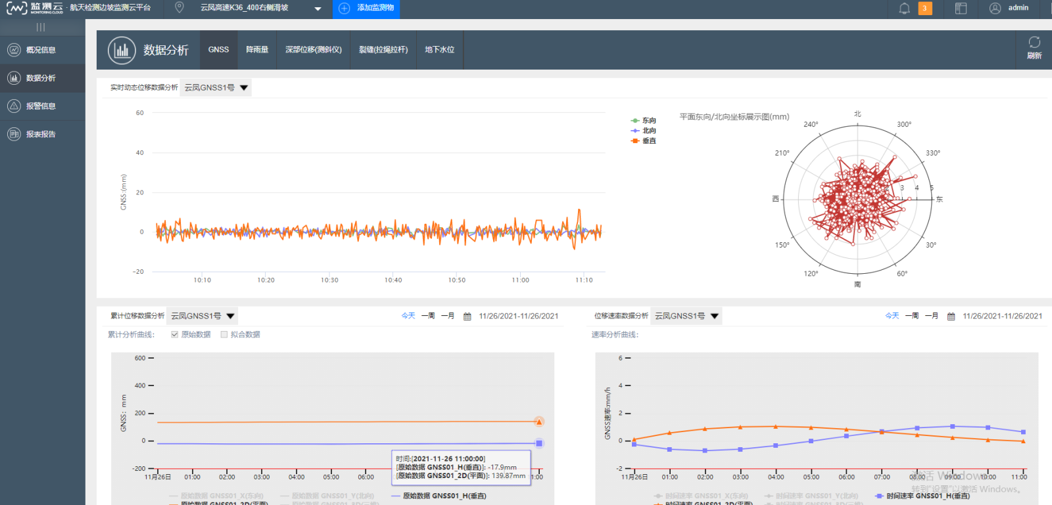The height and width of the screenshot is (505, 1052).
Task: Switch to the 深部位移(测斜仪) tab
Action: click(x=314, y=50)
